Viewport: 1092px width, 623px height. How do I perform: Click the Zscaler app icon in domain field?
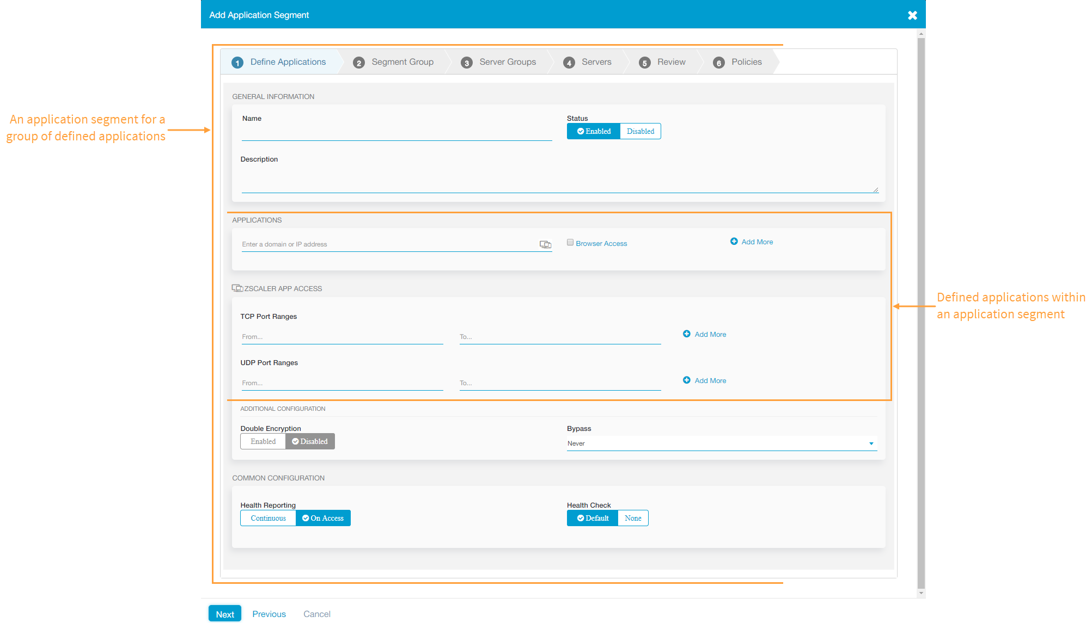[545, 244]
